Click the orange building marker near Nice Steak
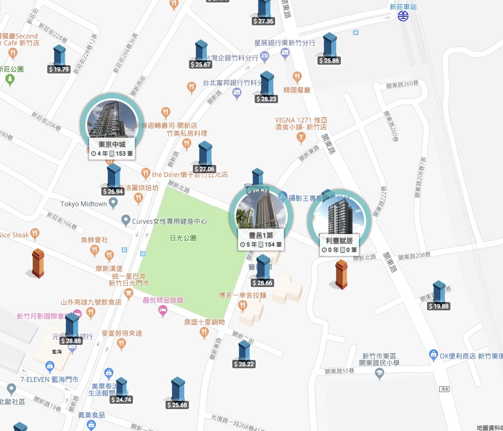Image resolution: width=503 pixels, height=431 pixels. tap(38, 263)
